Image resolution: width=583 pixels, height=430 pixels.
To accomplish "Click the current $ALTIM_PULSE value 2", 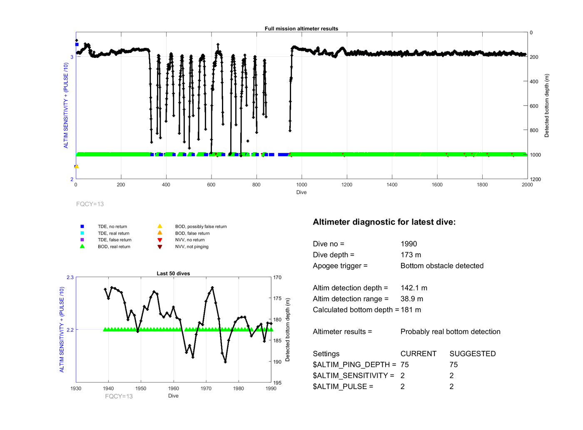I will click(403, 387).
